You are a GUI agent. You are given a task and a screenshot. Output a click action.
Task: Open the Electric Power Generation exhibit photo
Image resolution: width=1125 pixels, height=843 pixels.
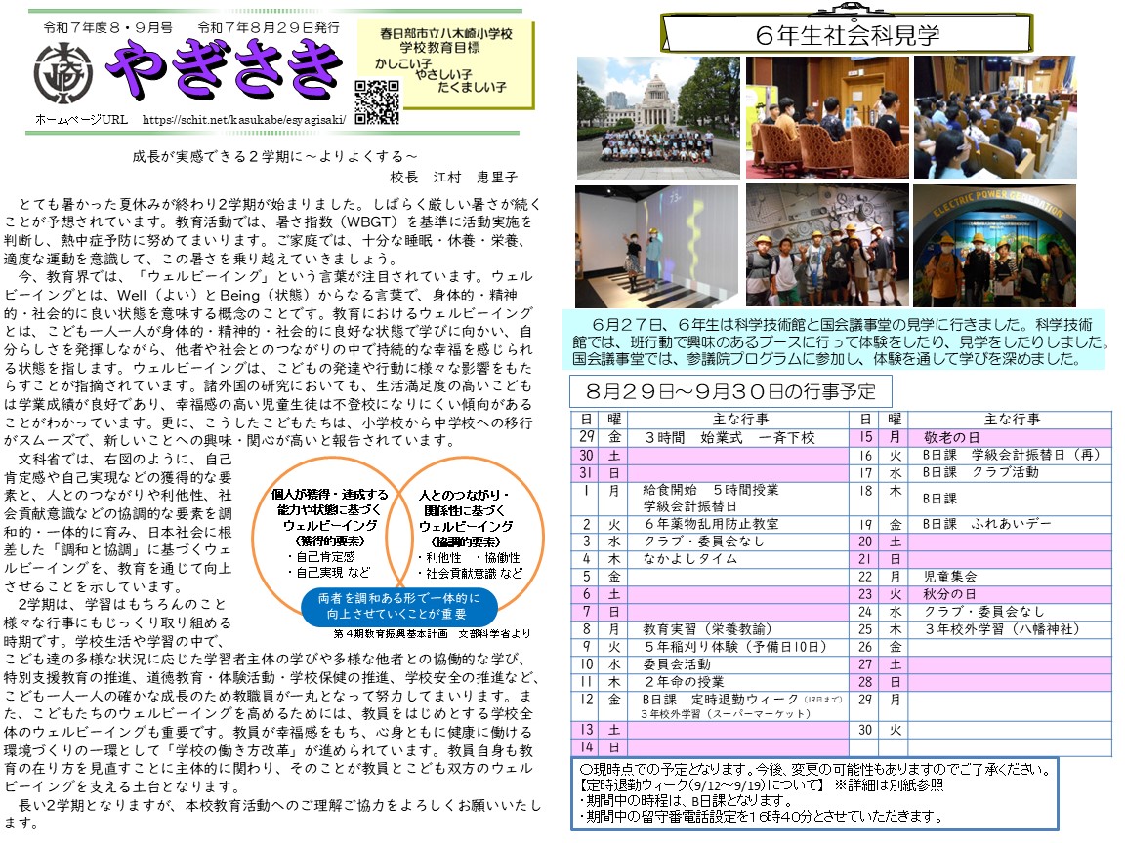tap(994, 246)
